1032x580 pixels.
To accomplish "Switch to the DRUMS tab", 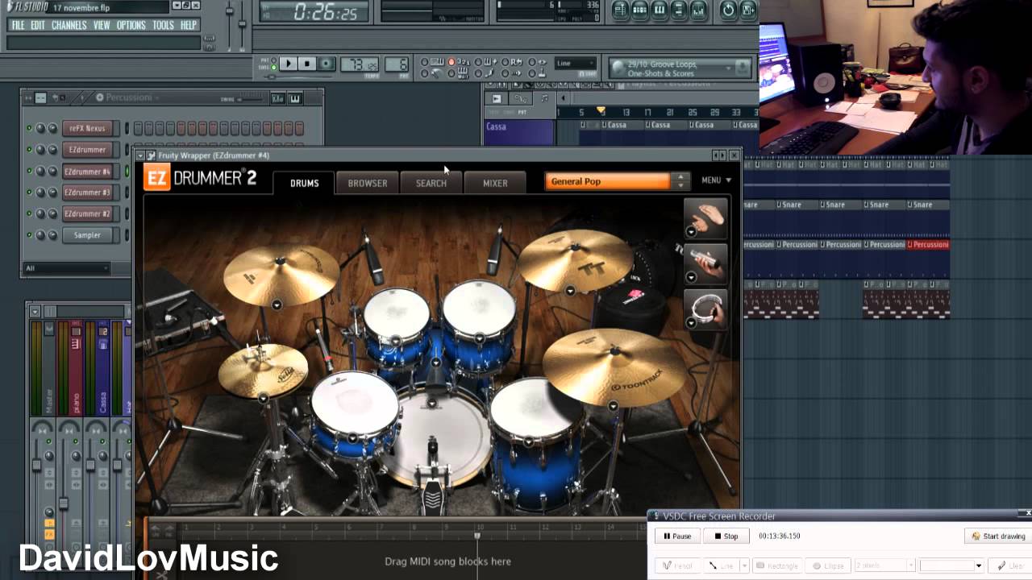I will pos(305,183).
